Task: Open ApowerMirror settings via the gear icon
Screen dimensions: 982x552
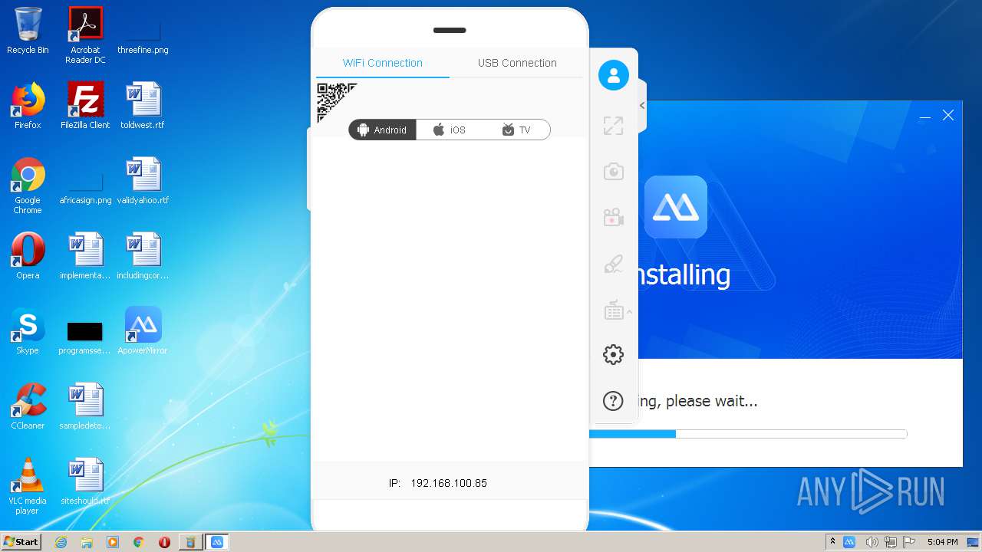Action: point(613,354)
